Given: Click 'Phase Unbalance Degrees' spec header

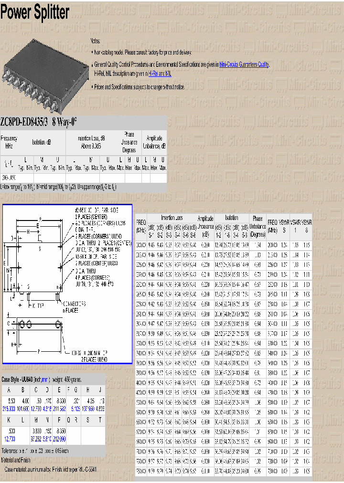Looking at the screenshot, I should pos(129,142).
